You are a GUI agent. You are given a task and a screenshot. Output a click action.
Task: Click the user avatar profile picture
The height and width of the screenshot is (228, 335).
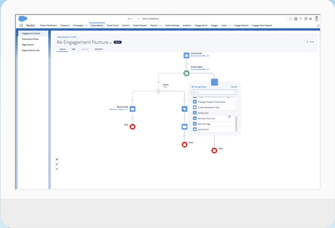coord(317,19)
